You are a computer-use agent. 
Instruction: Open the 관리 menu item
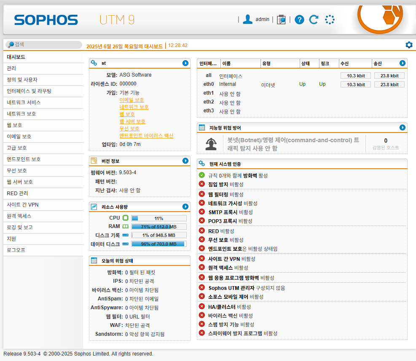click(x=43, y=68)
